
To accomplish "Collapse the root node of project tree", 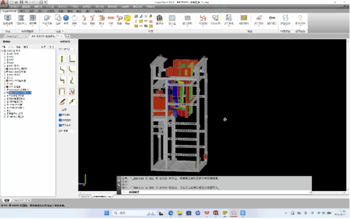I will tap(2, 50).
